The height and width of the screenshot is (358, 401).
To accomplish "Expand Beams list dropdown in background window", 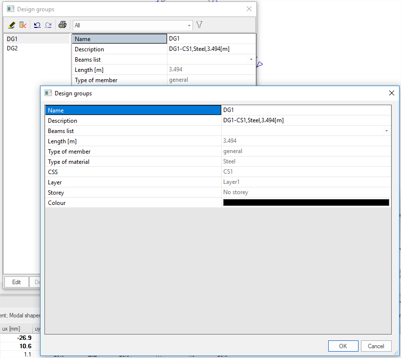I will 251,60.
